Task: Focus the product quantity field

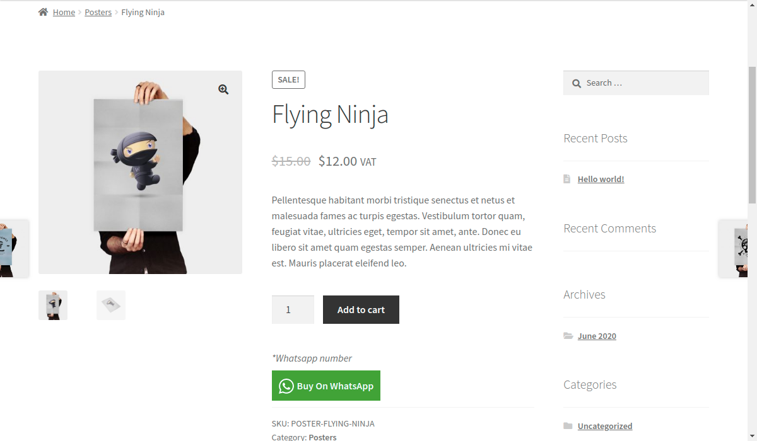Action: coord(293,309)
